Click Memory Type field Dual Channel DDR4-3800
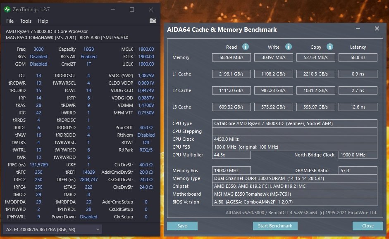Image resolution: width=389 pixels, height=239 pixels. tap(295, 178)
